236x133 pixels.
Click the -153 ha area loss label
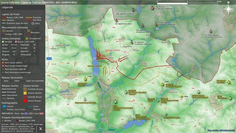94,66
